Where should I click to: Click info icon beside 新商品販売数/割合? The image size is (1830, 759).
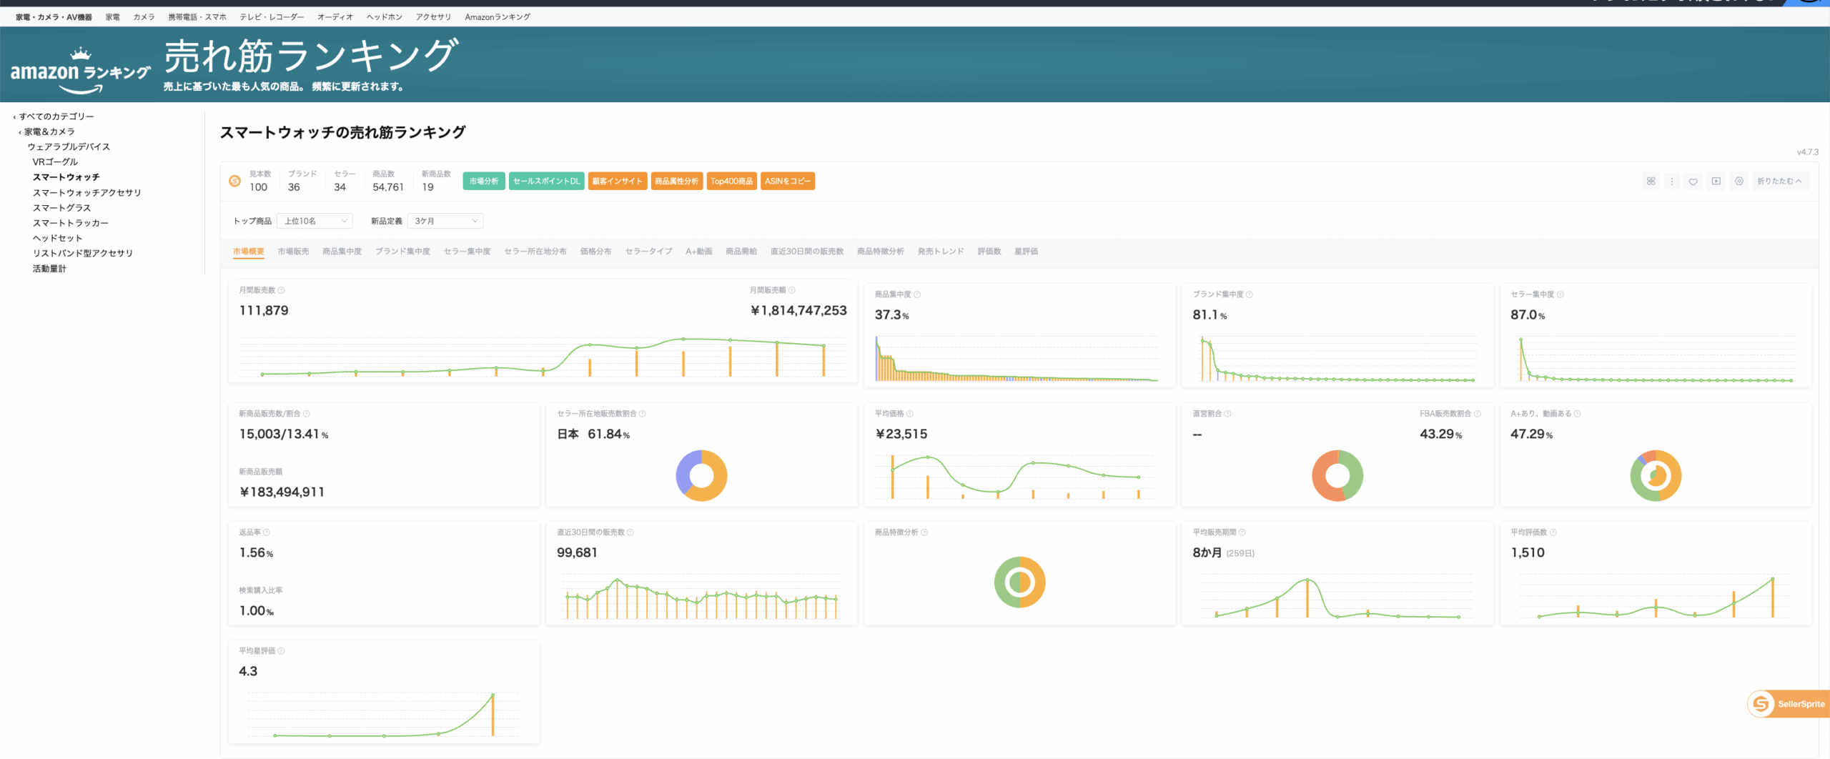click(307, 414)
